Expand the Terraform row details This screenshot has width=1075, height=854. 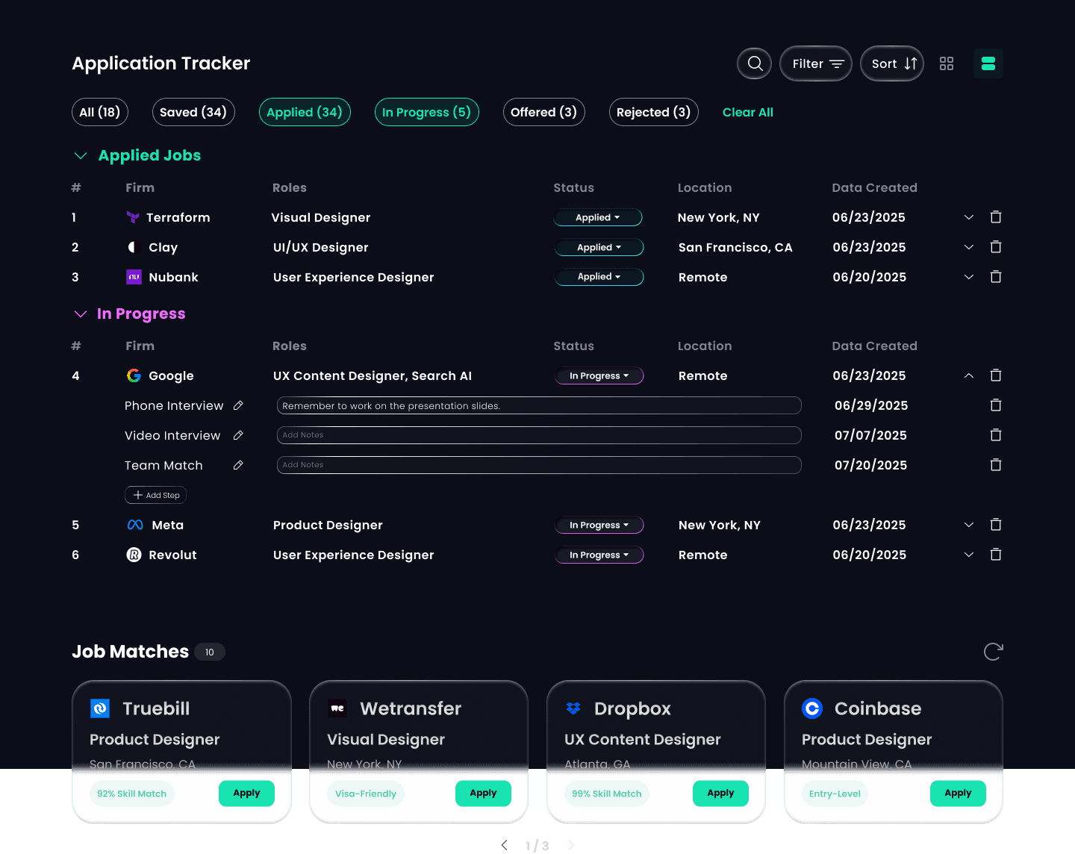tap(969, 217)
